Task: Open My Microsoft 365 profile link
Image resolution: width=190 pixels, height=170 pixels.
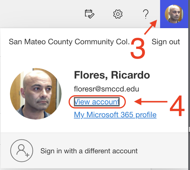Action: [115, 114]
